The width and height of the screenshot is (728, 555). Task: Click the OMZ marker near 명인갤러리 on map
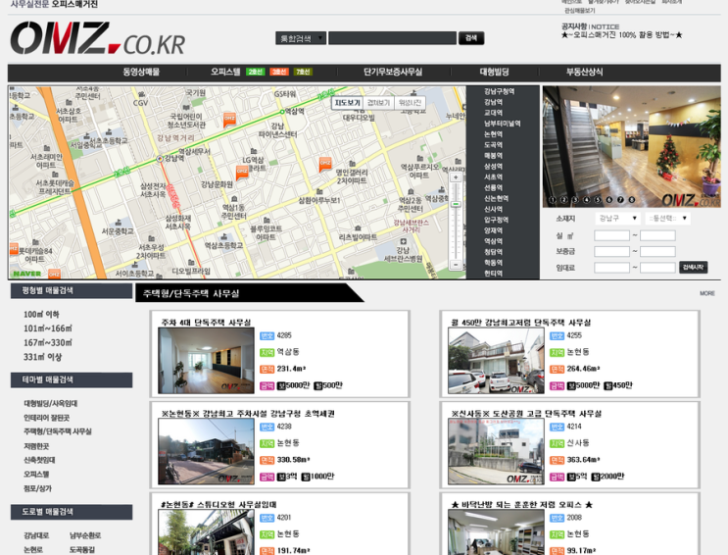(325, 164)
